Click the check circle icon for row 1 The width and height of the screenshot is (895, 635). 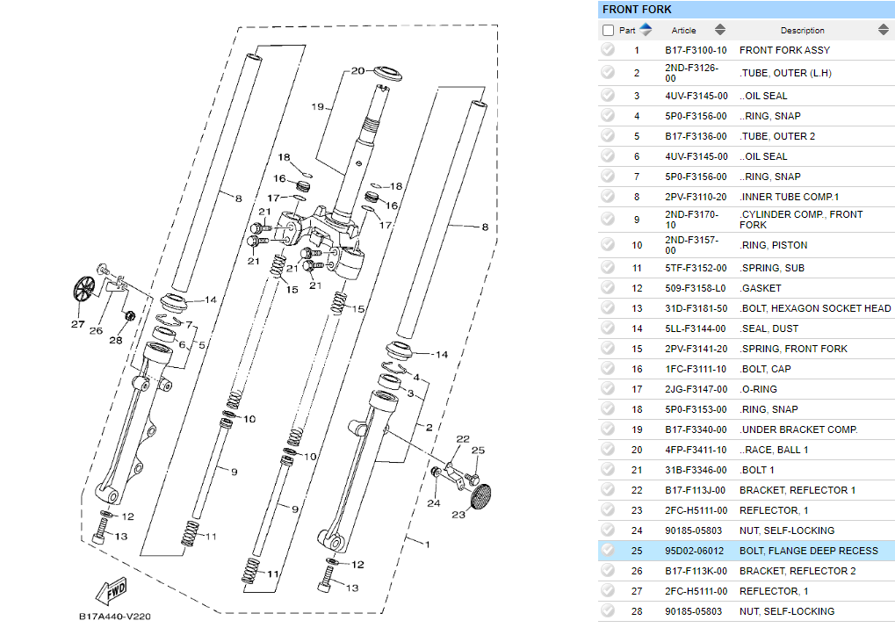[608, 50]
